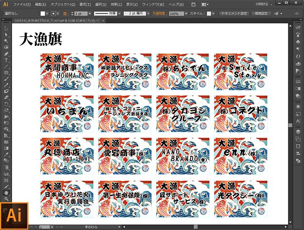Expand the stroke color dropdown arrow
This screenshot has width=304, height=230.
point(58,14)
